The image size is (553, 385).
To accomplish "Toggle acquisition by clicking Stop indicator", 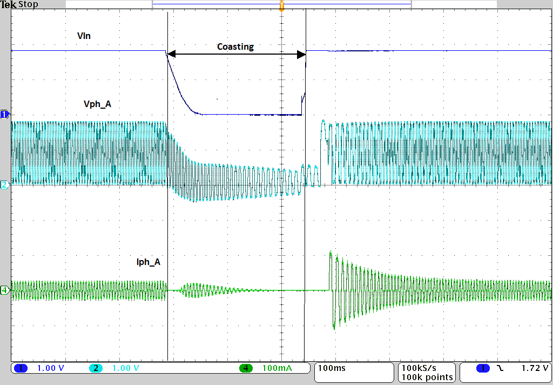I will click(x=27, y=4).
